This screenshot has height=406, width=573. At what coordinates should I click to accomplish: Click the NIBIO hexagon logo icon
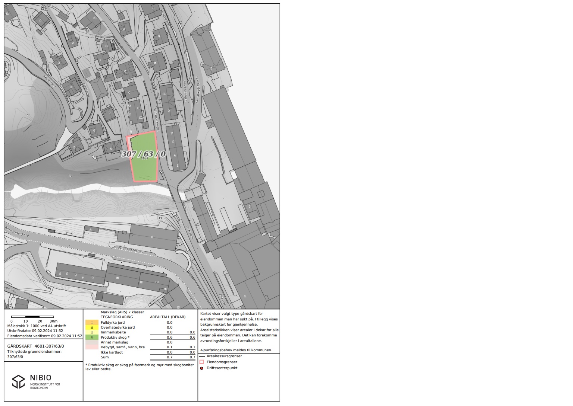(x=18, y=381)
